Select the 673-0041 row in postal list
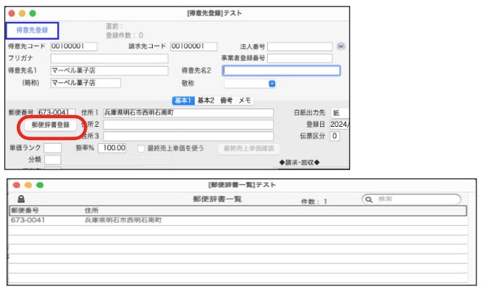Image resolution: width=486 pixels, height=289 pixels. pyautogui.click(x=238, y=221)
